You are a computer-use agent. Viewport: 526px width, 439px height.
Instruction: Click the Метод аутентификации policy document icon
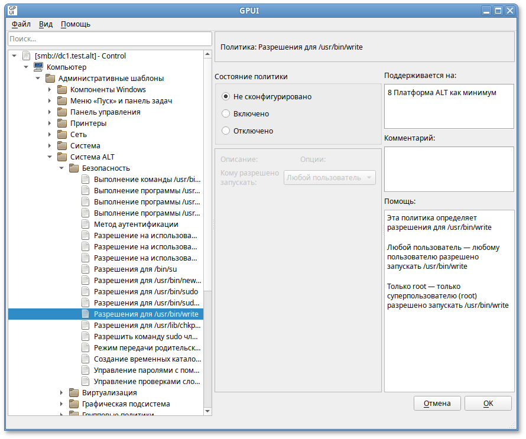[x=85, y=225]
